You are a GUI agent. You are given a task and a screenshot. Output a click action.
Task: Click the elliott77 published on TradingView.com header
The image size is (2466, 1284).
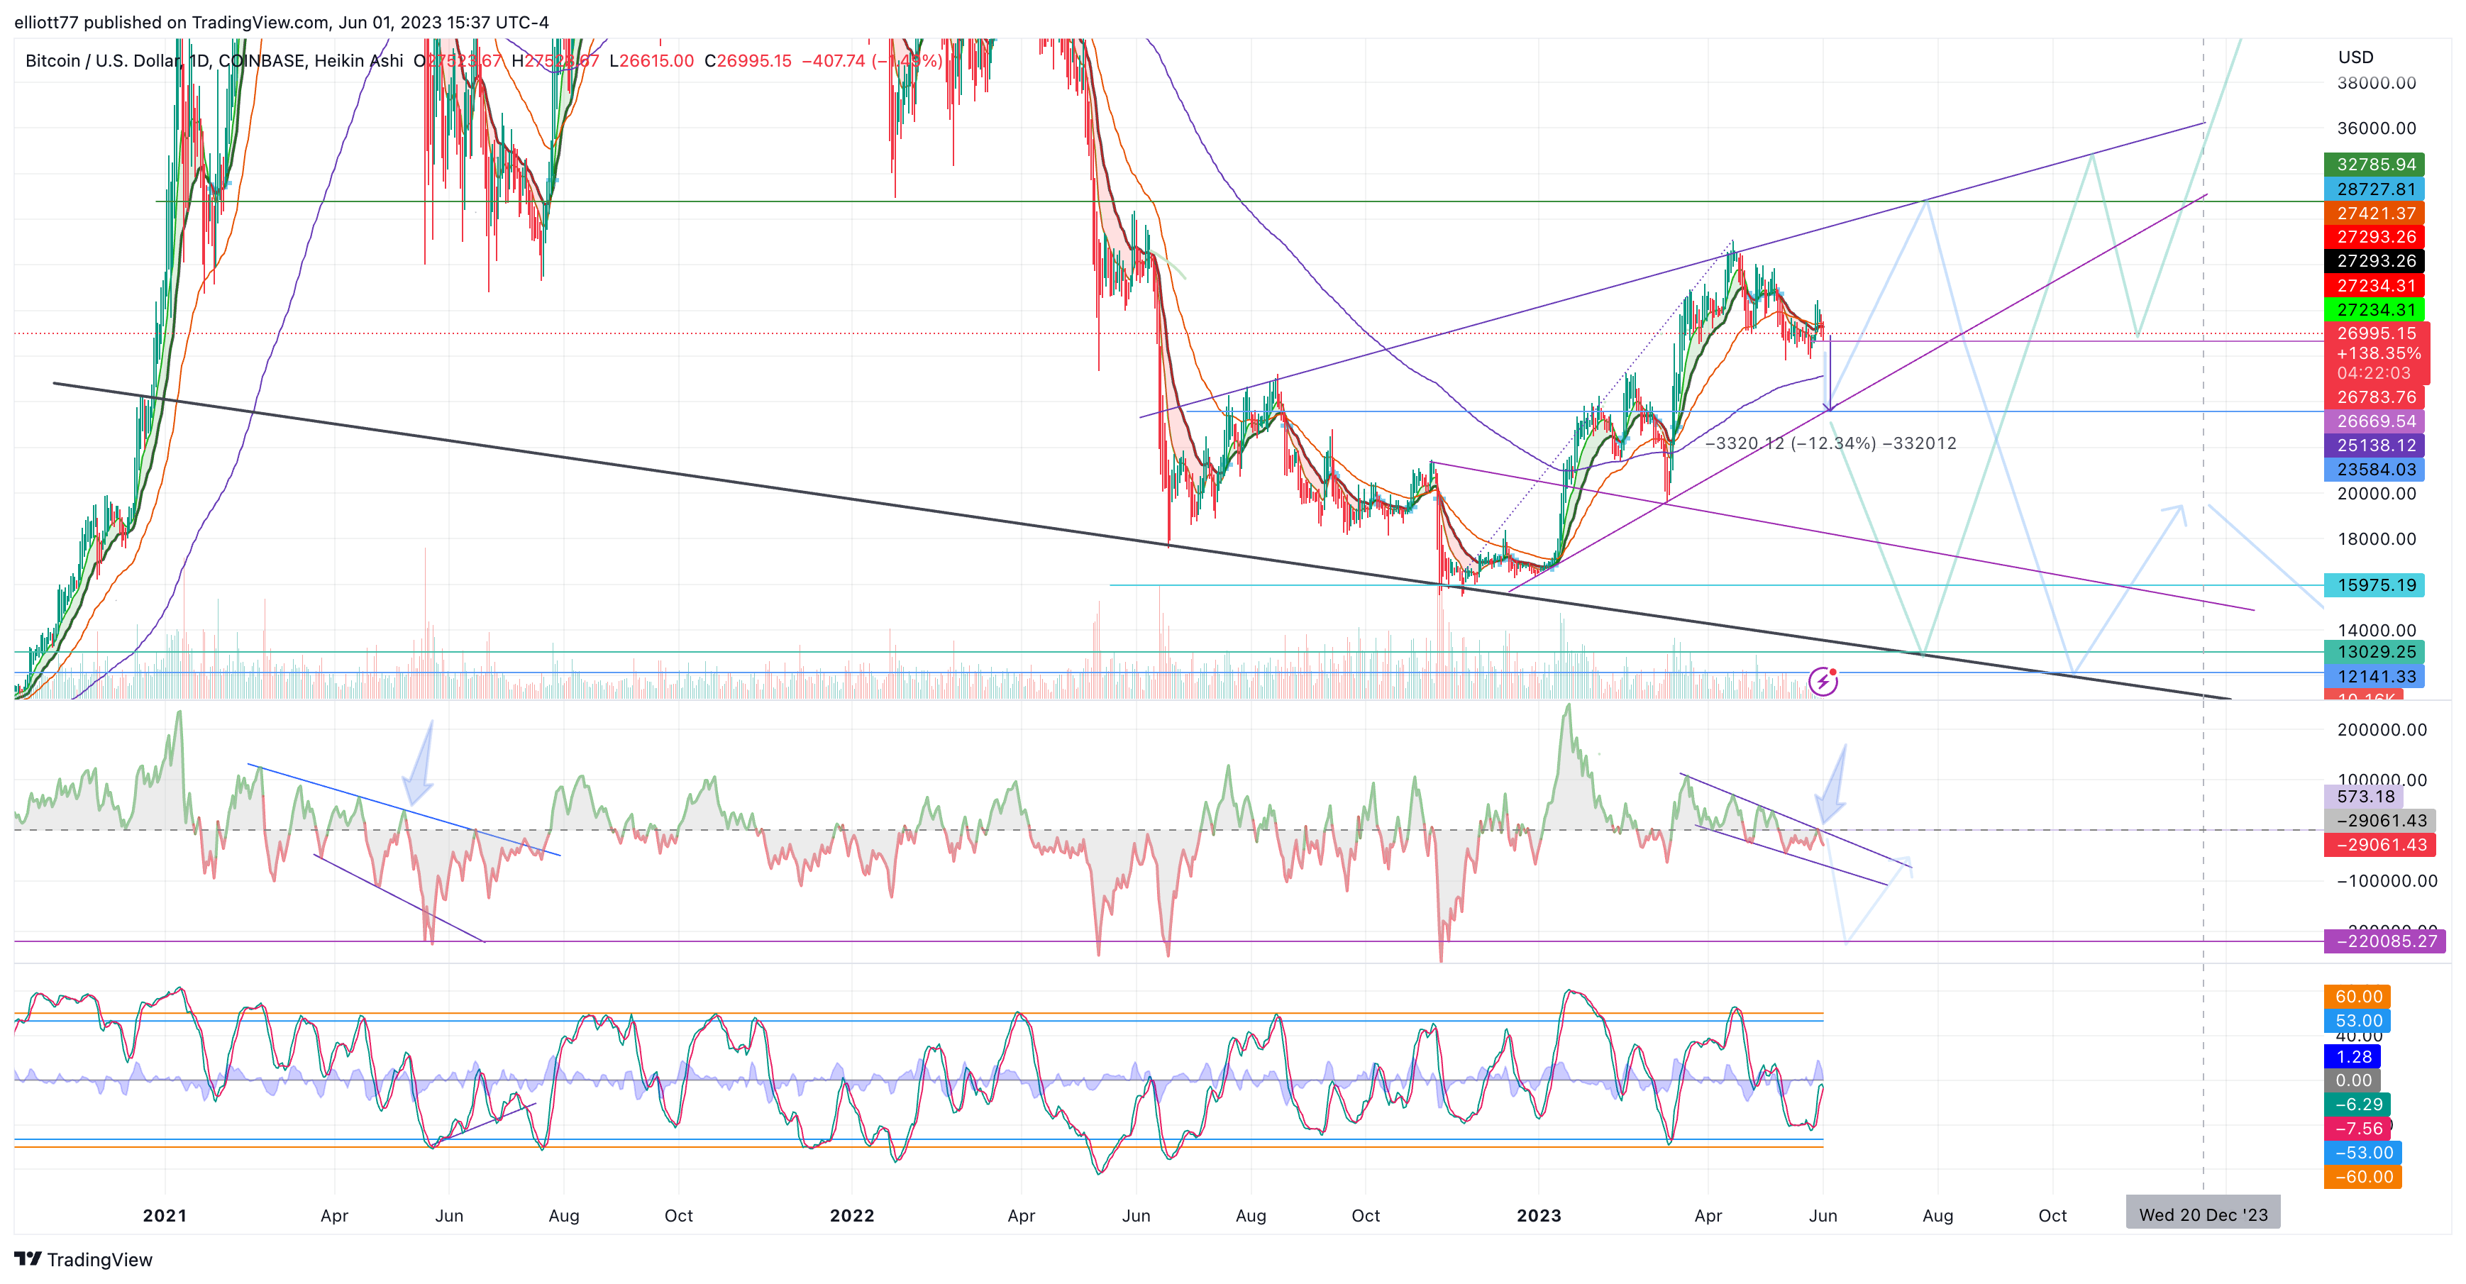[282, 22]
